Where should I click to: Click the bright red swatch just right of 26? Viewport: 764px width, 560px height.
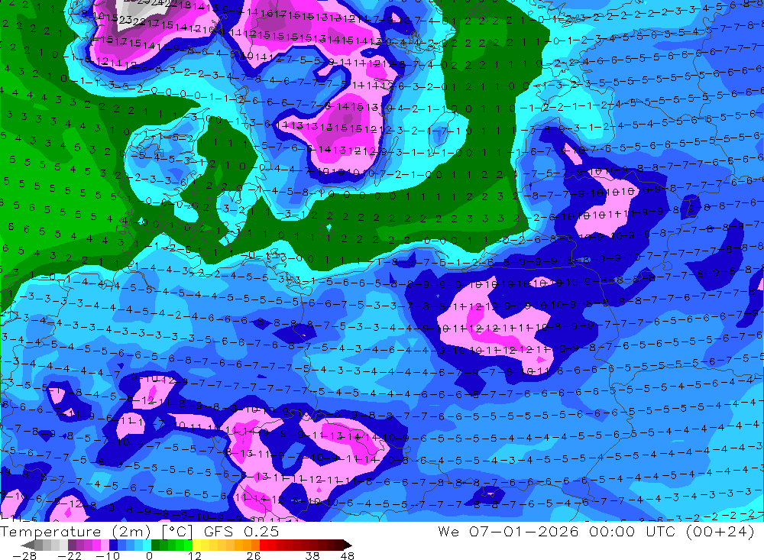(264, 545)
